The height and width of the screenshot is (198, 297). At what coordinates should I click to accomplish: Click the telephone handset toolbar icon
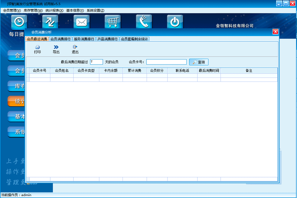(144, 22)
